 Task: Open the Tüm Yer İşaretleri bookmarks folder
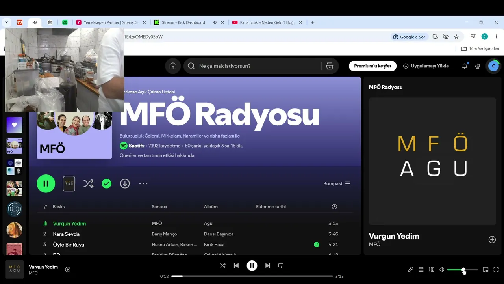click(480, 49)
